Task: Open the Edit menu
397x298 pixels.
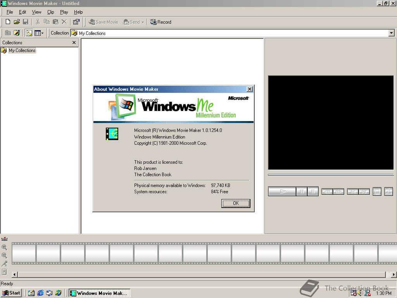Action: point(22,12)
